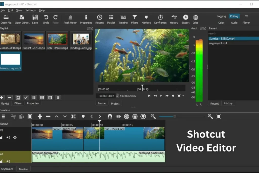
Task: Play the video in the player
Action: [161, 96]
